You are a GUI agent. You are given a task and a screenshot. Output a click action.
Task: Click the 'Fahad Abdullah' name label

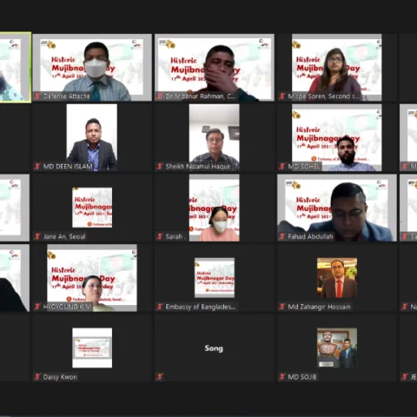coord(310,236)
